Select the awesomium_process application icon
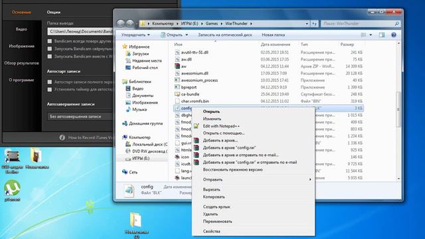Image resolution: width=425 pixels, height=239 pixels. coord(177,80)
